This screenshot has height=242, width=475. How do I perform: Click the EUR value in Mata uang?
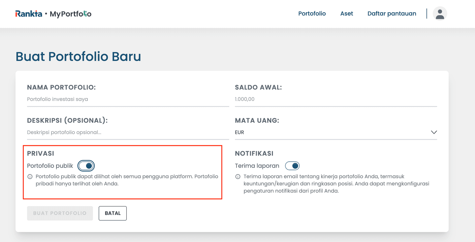coord(239,132)
